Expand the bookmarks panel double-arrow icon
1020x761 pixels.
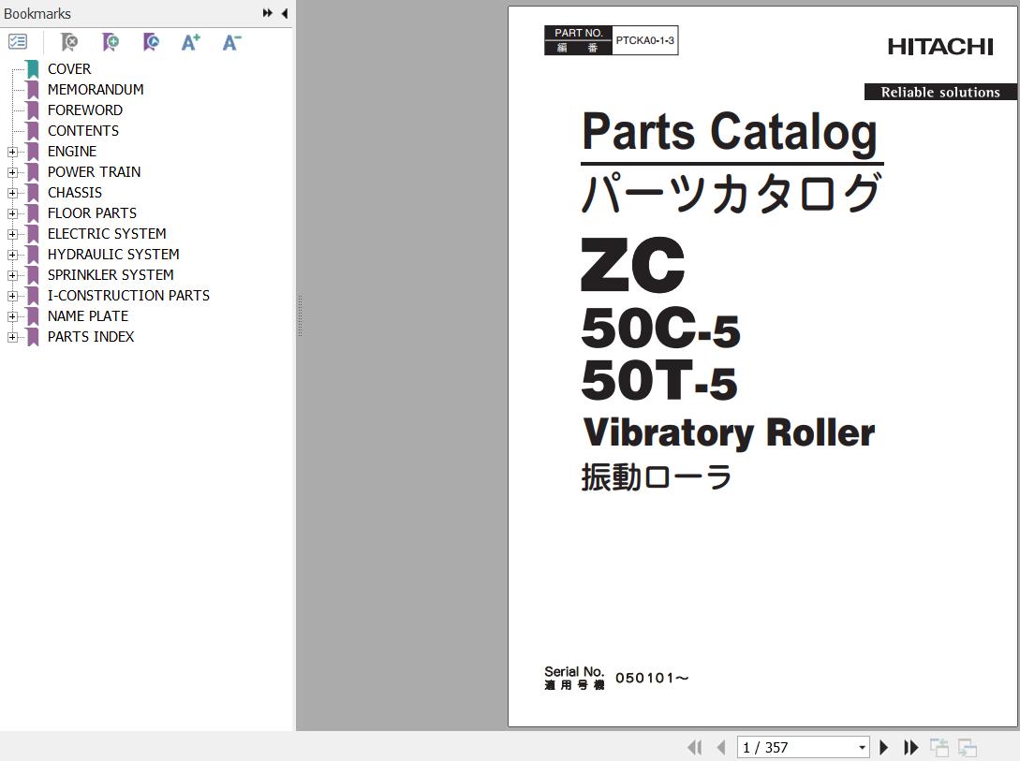(267, 13)
